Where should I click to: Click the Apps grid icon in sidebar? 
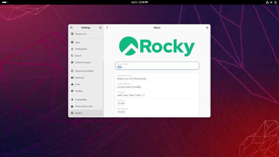[x=72, y=42]
